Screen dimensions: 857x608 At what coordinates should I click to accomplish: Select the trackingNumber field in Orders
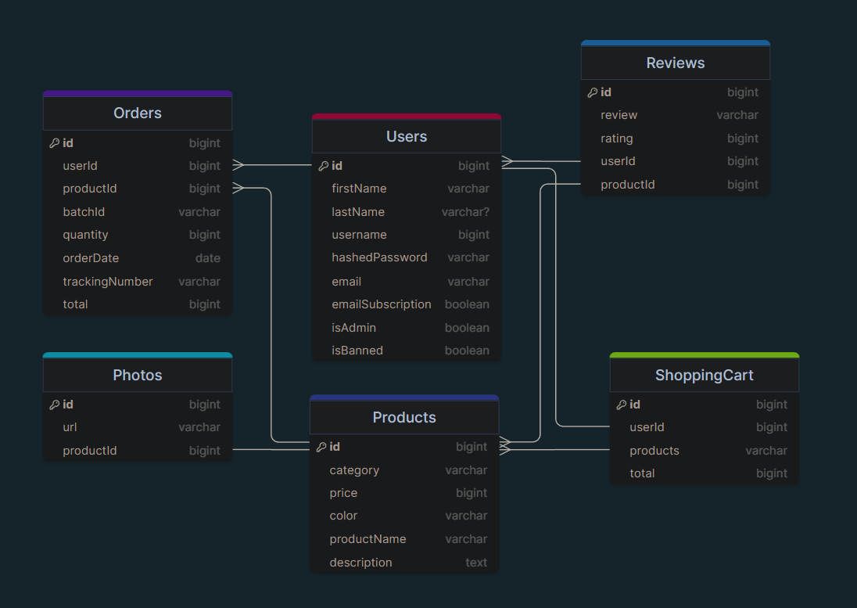(x=138, y=282)
